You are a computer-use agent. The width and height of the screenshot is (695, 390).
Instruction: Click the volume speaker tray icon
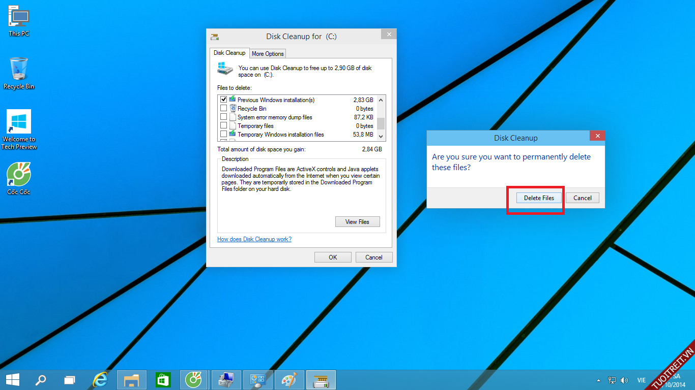pyautogui.click(x=624, y=380)
